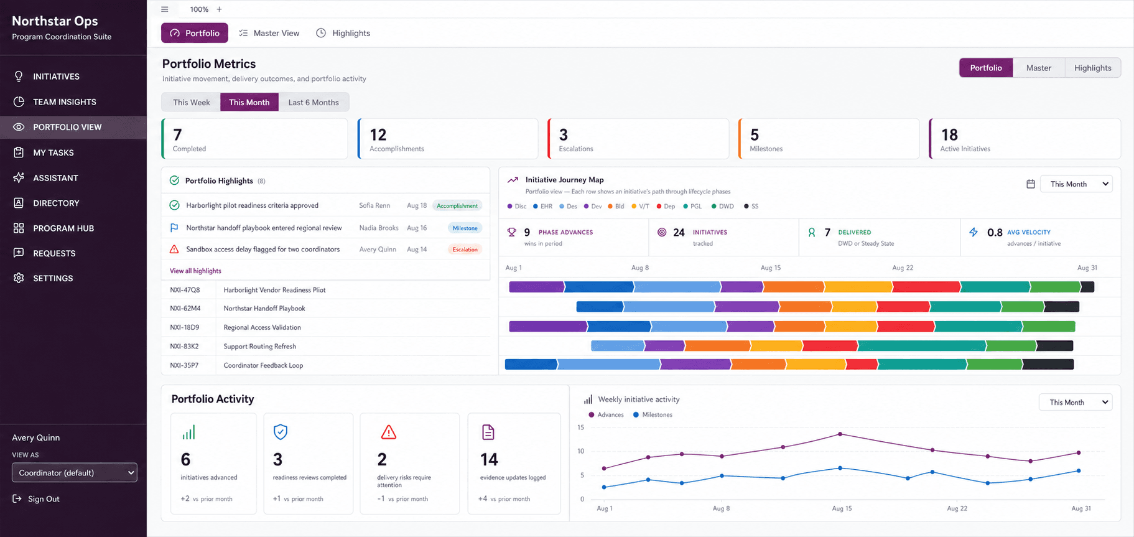
Task: Open the 3 Escalations metric card
Action: click(x=638, y=139)
